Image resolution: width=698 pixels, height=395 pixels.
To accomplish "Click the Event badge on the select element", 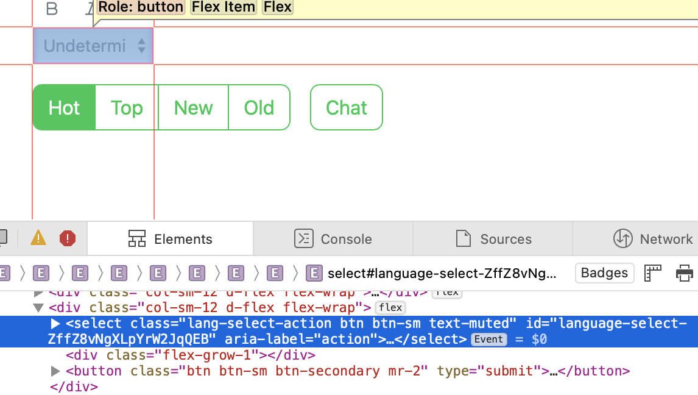I will (488, 340).
